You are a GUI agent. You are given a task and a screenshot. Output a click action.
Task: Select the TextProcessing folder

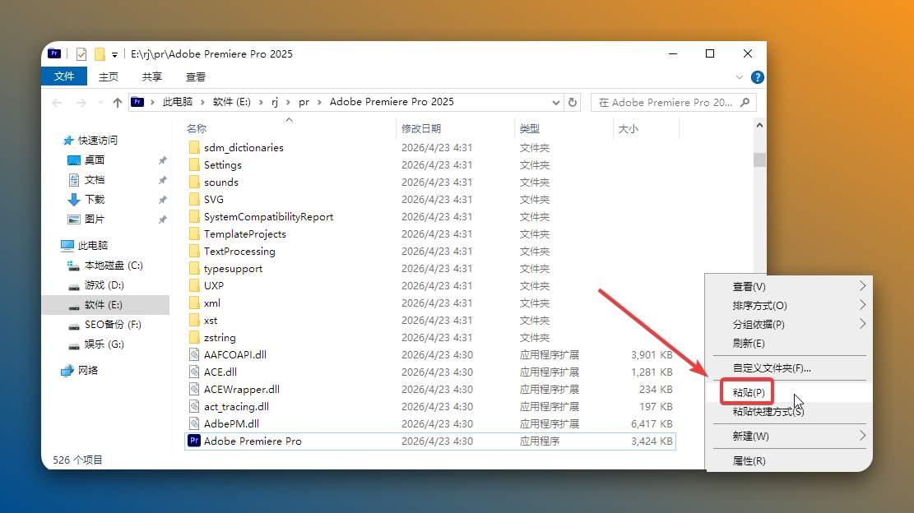[x=239, y=251]
